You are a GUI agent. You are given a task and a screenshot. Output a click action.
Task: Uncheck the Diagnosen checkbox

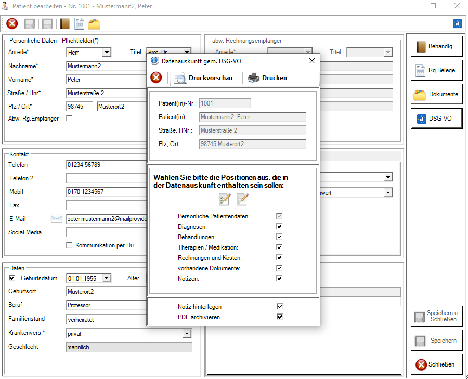pos(279,226)
